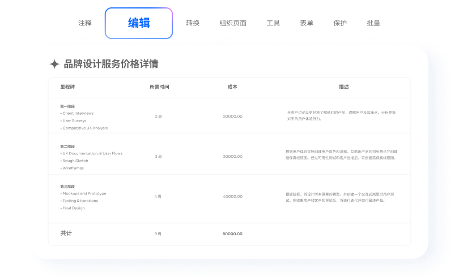The height and width of the screenshot is (276, 459).
Task: Select the 第三阶段 description paragraph
Action: point(340,197)
